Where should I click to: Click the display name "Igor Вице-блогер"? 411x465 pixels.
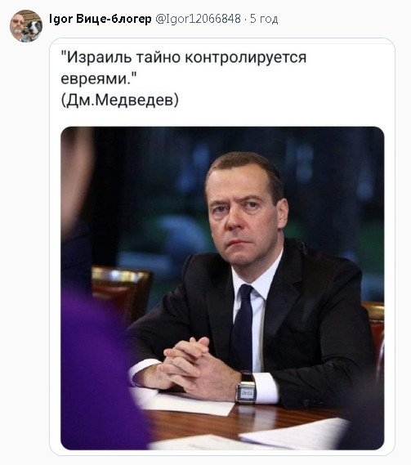point(101,19)
